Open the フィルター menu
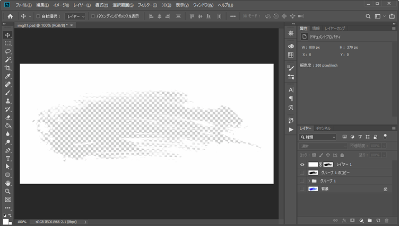Screen dimensions: 399x226 click(x=148, y=5)
